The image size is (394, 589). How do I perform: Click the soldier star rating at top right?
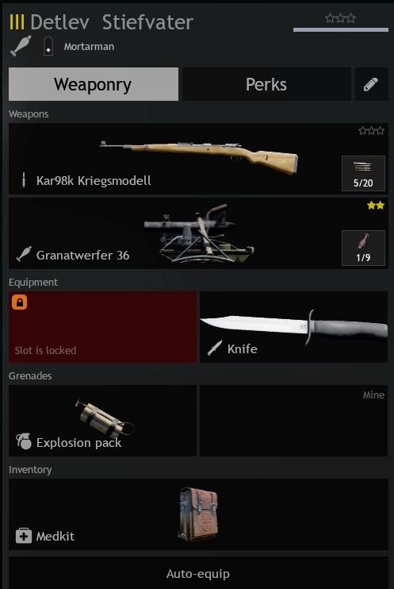click(340, 18)
